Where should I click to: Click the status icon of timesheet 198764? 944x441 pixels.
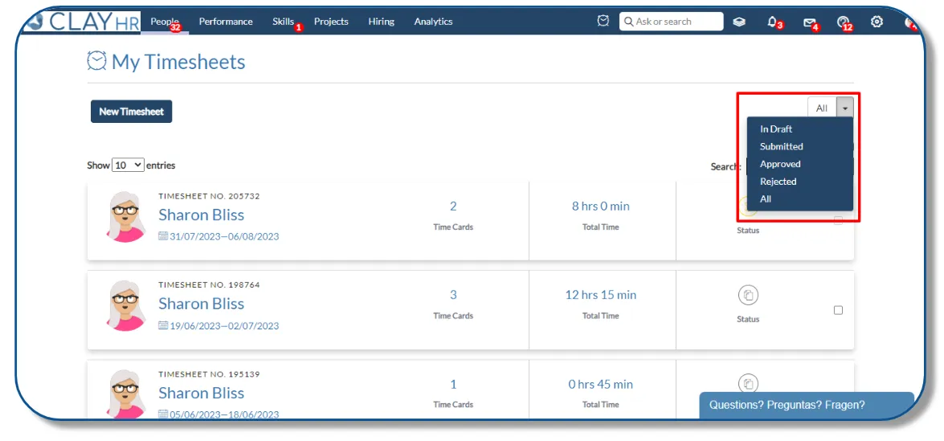coord(748,296)
